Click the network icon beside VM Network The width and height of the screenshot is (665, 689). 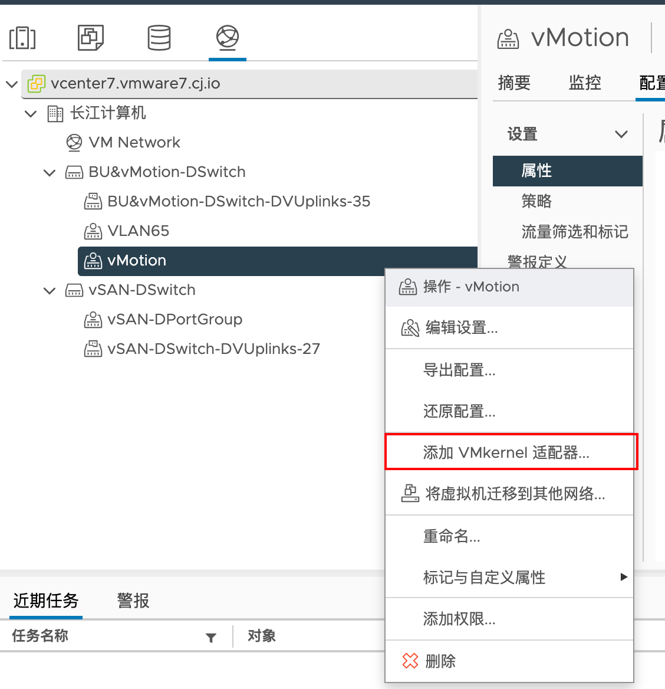click(74, 143)
